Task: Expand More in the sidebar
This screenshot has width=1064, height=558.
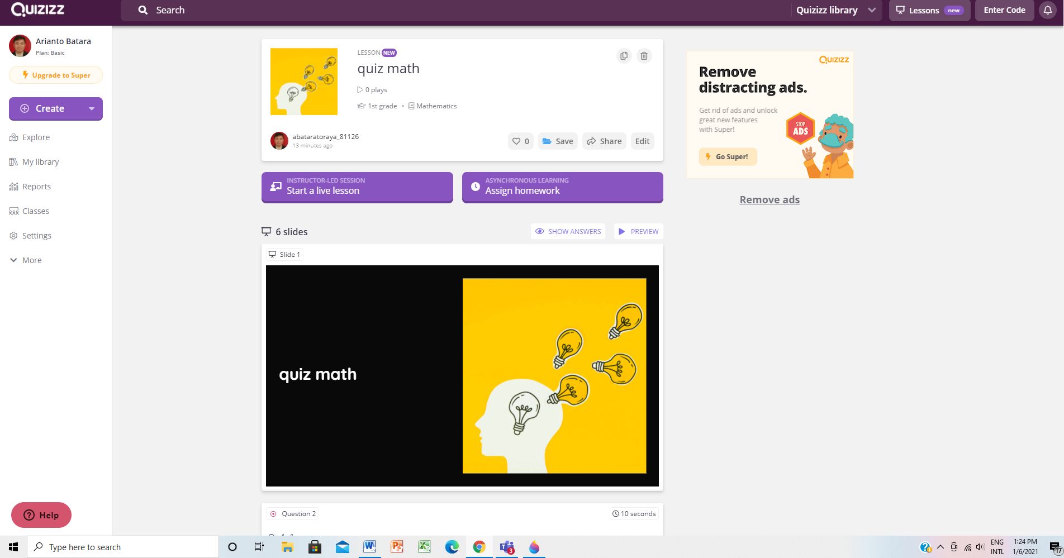Action: pos(26,260)
